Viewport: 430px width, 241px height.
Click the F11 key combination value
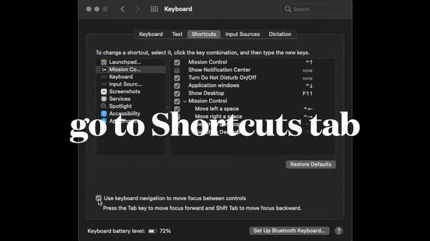pyautogui.click(x=308, y=94)
